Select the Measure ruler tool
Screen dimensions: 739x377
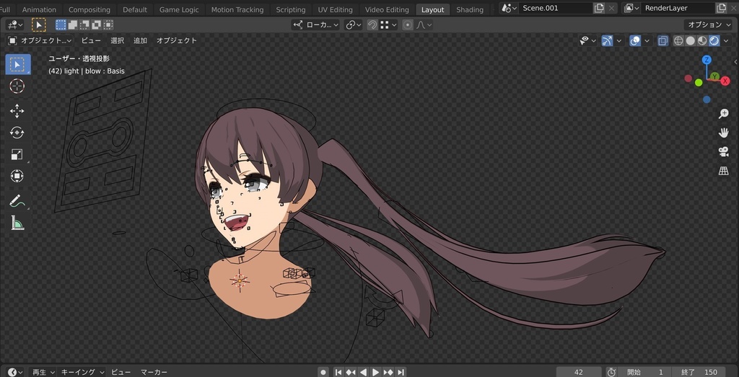17,223
